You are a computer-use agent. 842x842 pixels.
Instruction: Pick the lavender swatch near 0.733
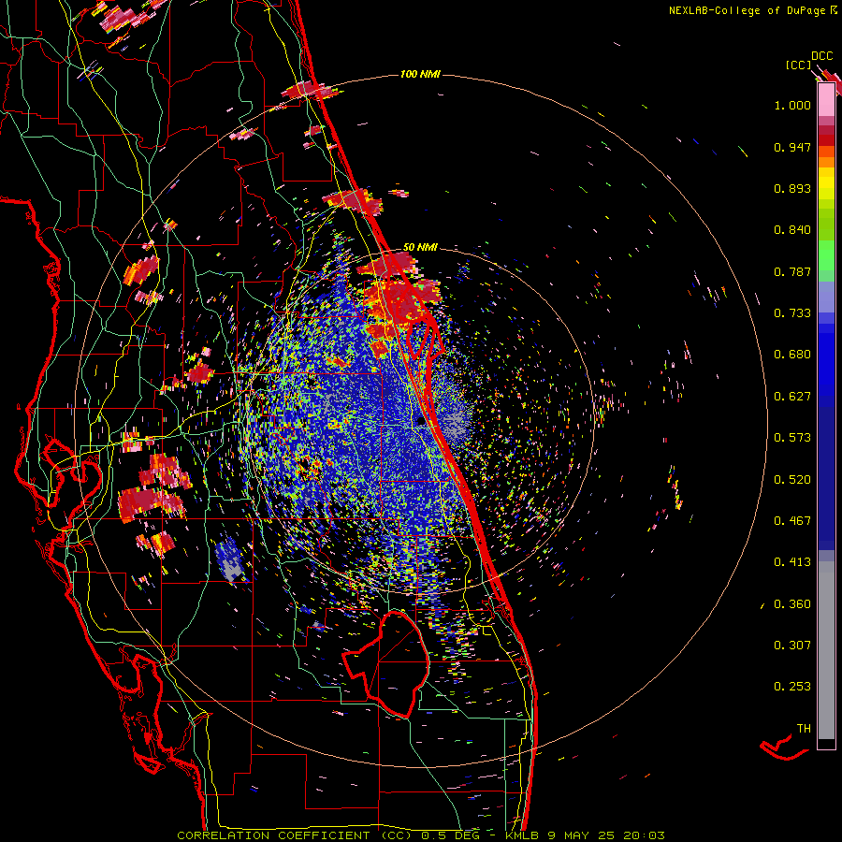(826, 298)
